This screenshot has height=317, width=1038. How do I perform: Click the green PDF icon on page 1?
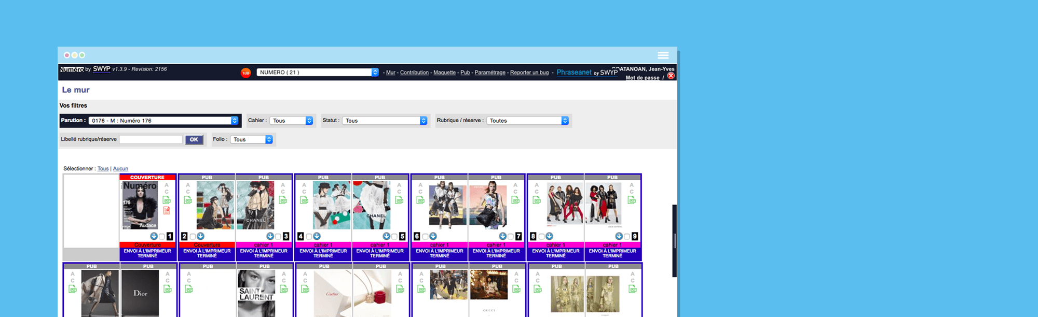(167, 200)
